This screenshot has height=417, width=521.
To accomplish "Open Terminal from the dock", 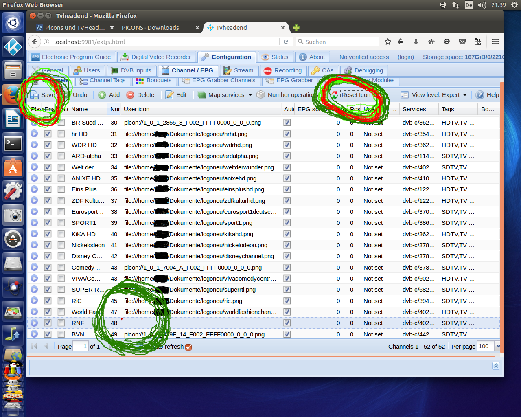I will tap(13, 144).
